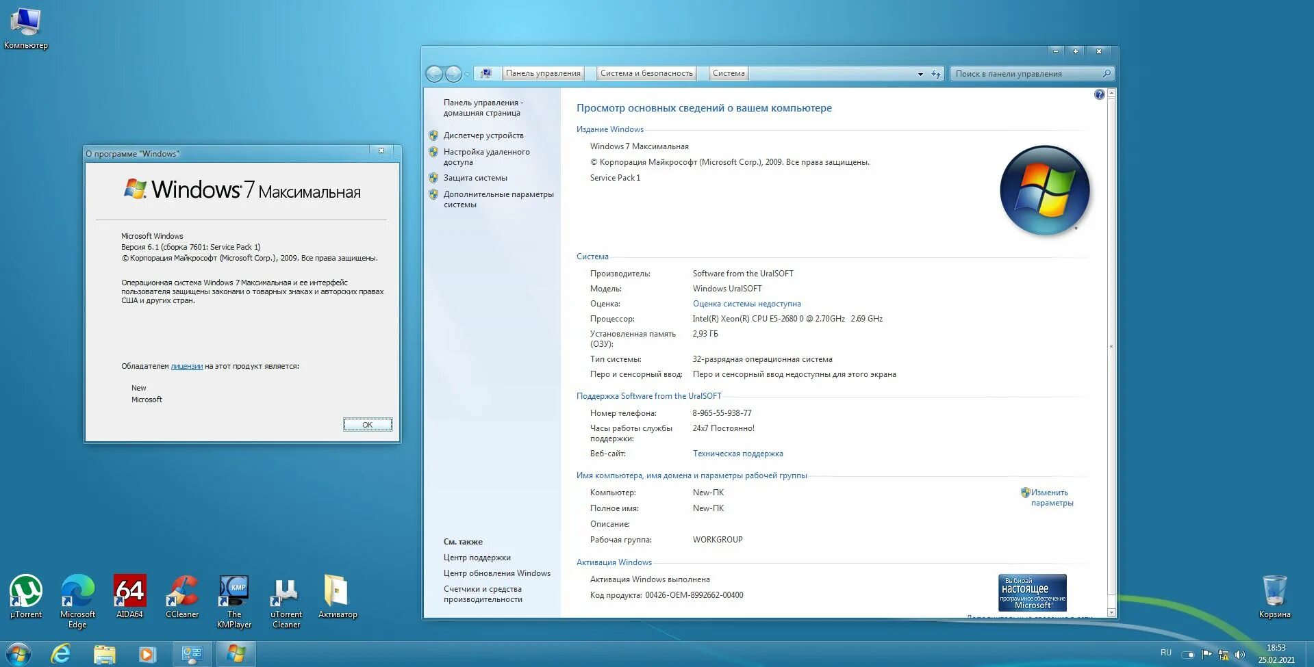
Task: Go to Панель управления breadcrumb
Action: tap(543, 73)
